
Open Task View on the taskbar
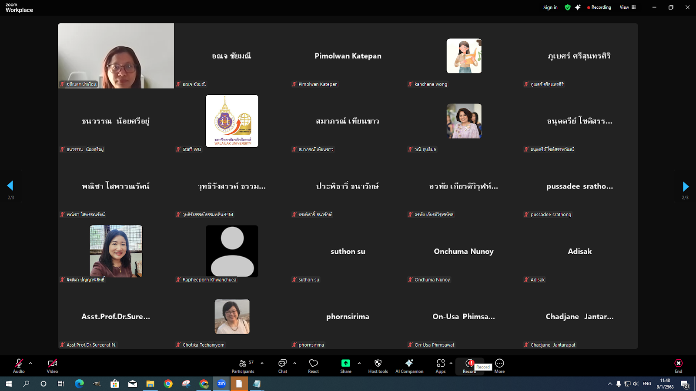pos(61,384)
